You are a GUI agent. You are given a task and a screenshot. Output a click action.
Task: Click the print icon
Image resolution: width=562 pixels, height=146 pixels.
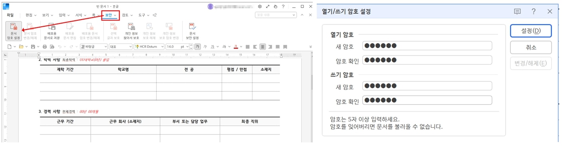45,47
